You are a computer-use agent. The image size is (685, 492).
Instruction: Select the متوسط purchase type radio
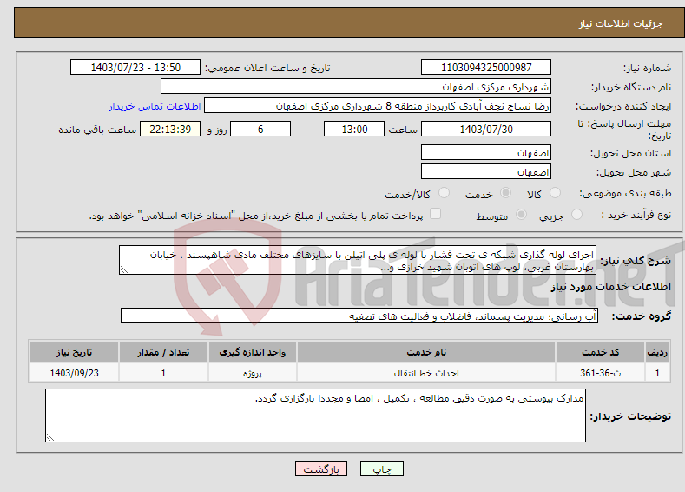[521, 215]
